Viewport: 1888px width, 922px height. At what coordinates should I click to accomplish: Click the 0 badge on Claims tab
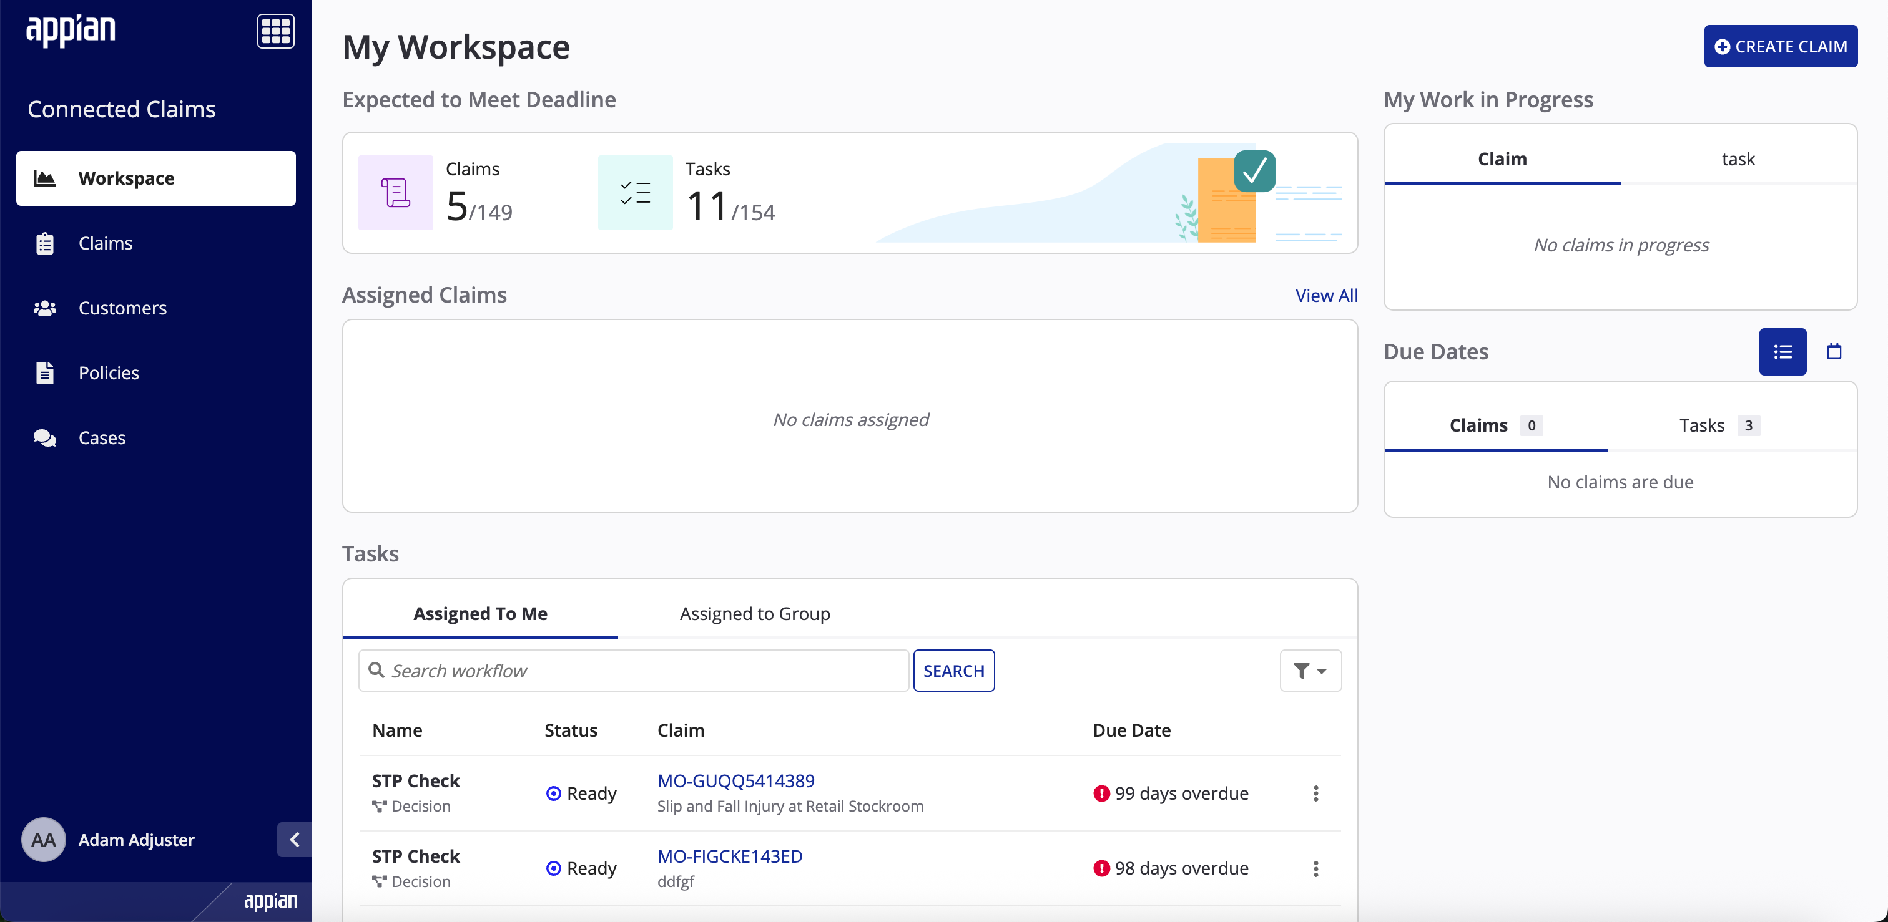[x=1531, y=425]
